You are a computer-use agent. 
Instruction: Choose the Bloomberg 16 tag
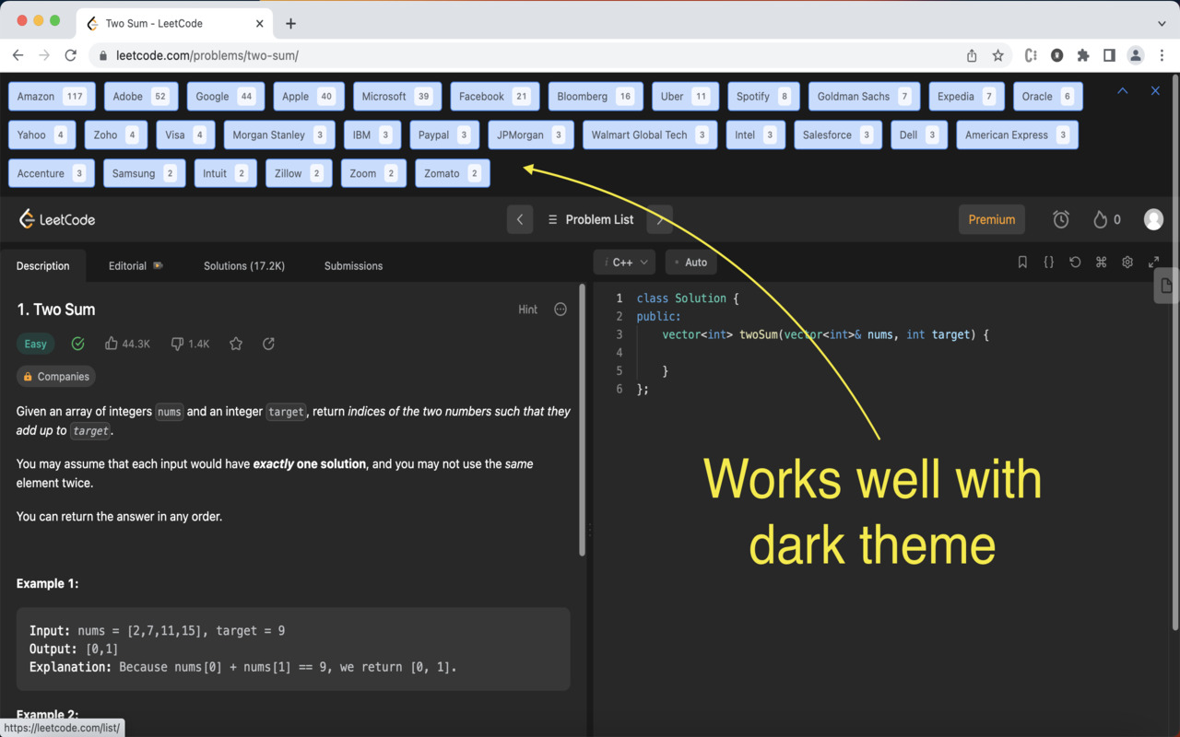(x=596, y=96)
